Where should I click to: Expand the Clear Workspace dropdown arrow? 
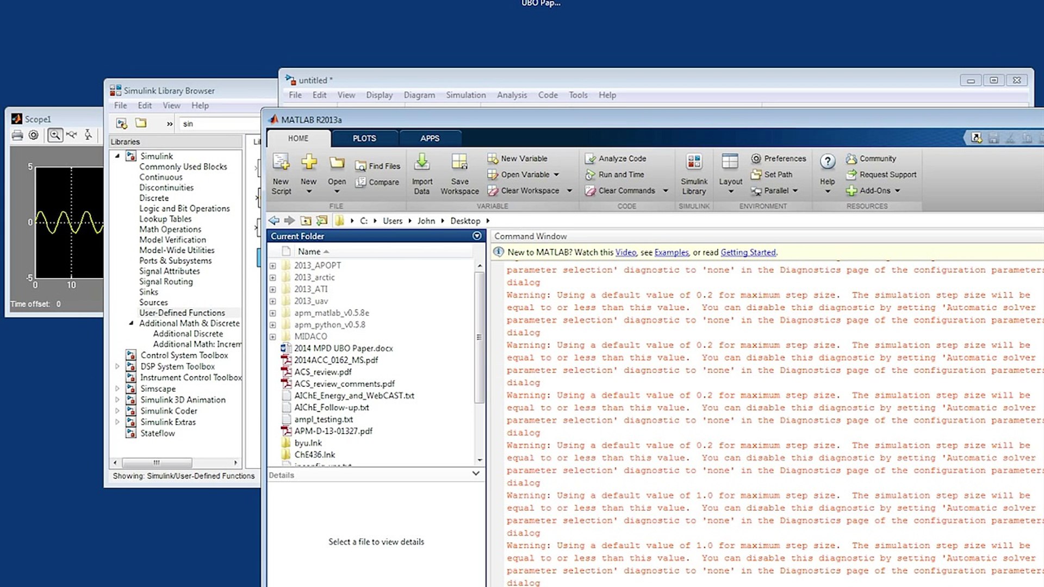click(569, 191)
